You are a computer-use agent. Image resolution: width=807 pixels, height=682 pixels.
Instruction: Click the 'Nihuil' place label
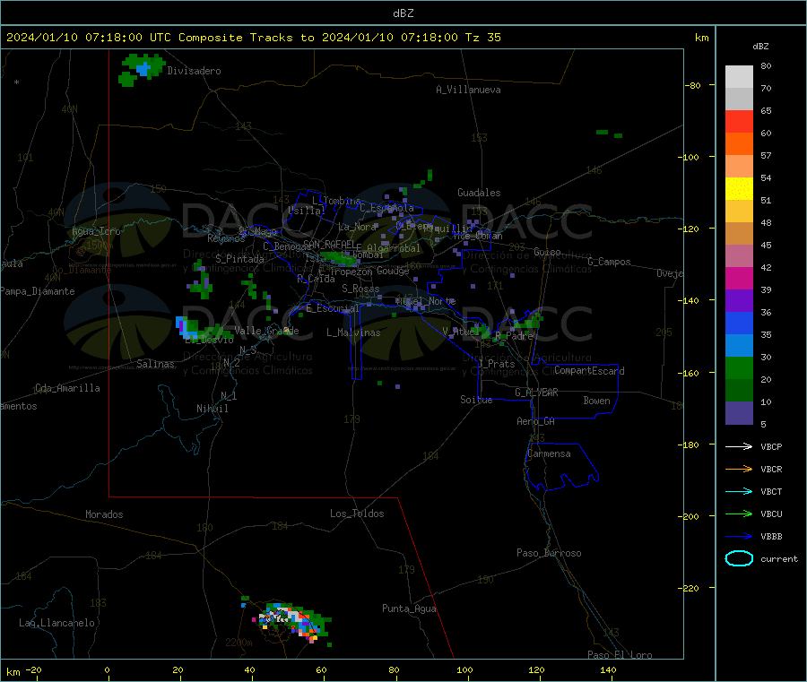tap(212, 409)
